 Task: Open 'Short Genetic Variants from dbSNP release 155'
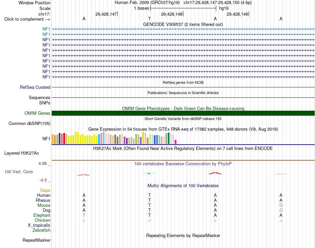(x=183, y=119)
